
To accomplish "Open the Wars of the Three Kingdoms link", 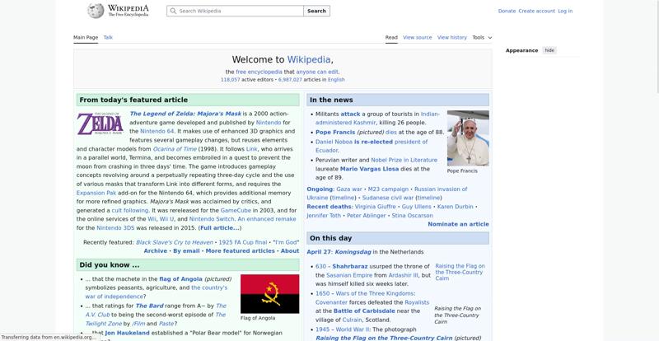I will point(375,293).
